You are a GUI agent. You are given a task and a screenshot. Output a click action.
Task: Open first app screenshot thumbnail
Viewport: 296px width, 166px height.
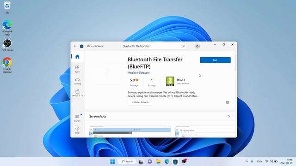coord(130,131)
